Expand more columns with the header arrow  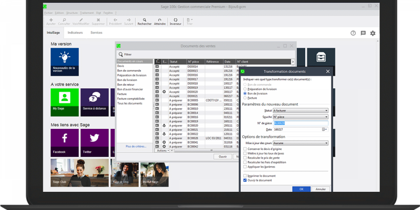(293, 62)
